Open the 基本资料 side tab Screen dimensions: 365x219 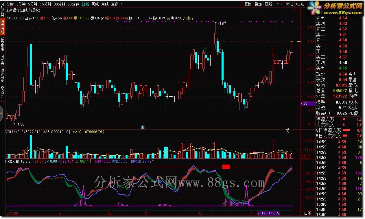click(x=3, y=76)
